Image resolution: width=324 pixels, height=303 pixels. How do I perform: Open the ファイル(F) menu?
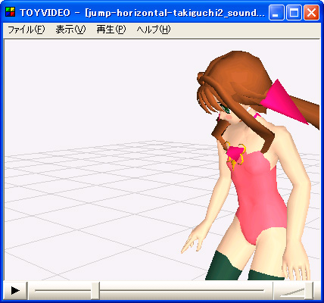click(x=26, y=30)
